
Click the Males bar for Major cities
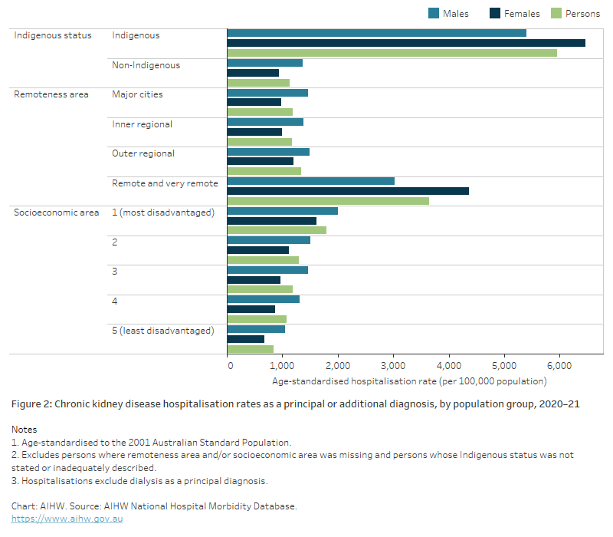268,94
